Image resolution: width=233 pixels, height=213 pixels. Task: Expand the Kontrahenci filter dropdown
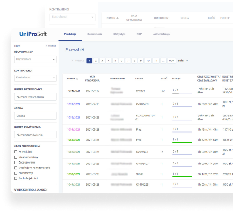point(35,78)
